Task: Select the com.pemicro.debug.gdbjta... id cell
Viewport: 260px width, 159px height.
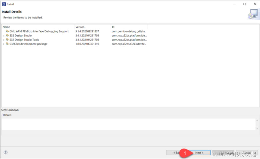Action: click(129, 31)
